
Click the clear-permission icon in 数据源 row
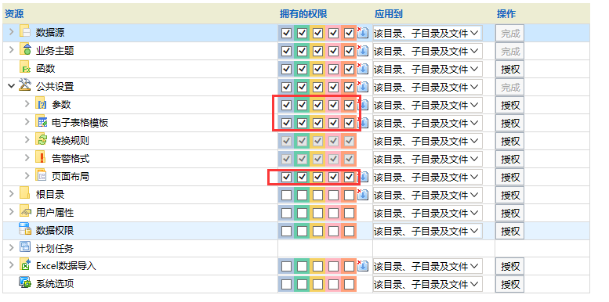coord(362,33)
